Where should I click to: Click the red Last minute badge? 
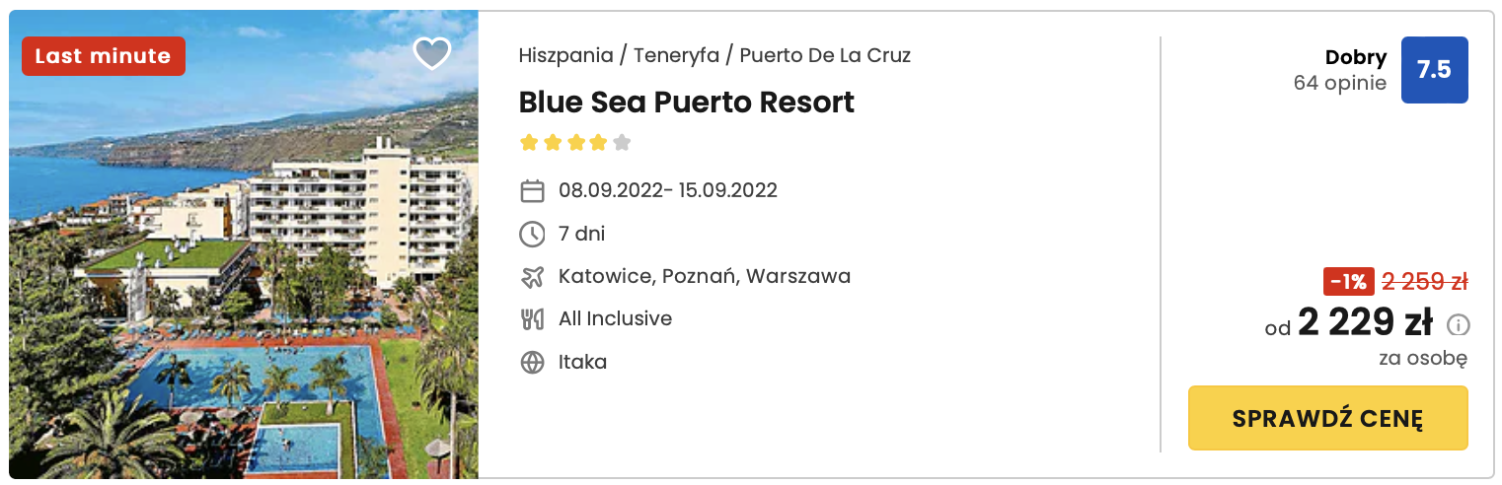(104, 56)
